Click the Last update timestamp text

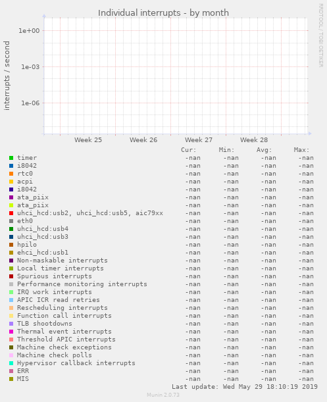245,387
